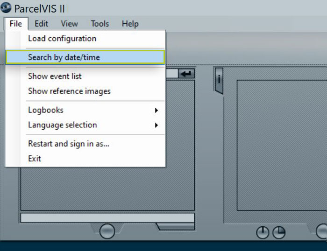327x251 pixels.
Task: Click the slanted tab button bottom of left panel
Action: pos(176,227)
